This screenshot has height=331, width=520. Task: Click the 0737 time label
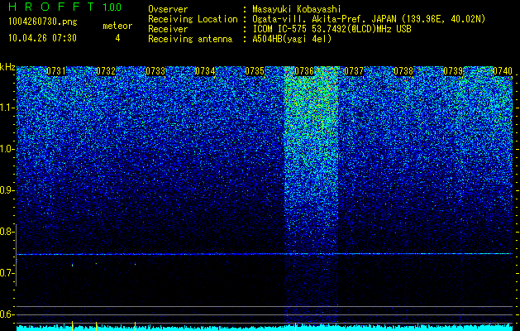(x=354, y=71)
